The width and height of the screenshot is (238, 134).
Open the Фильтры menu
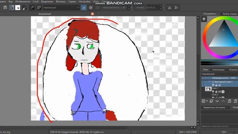click(61, 1)
